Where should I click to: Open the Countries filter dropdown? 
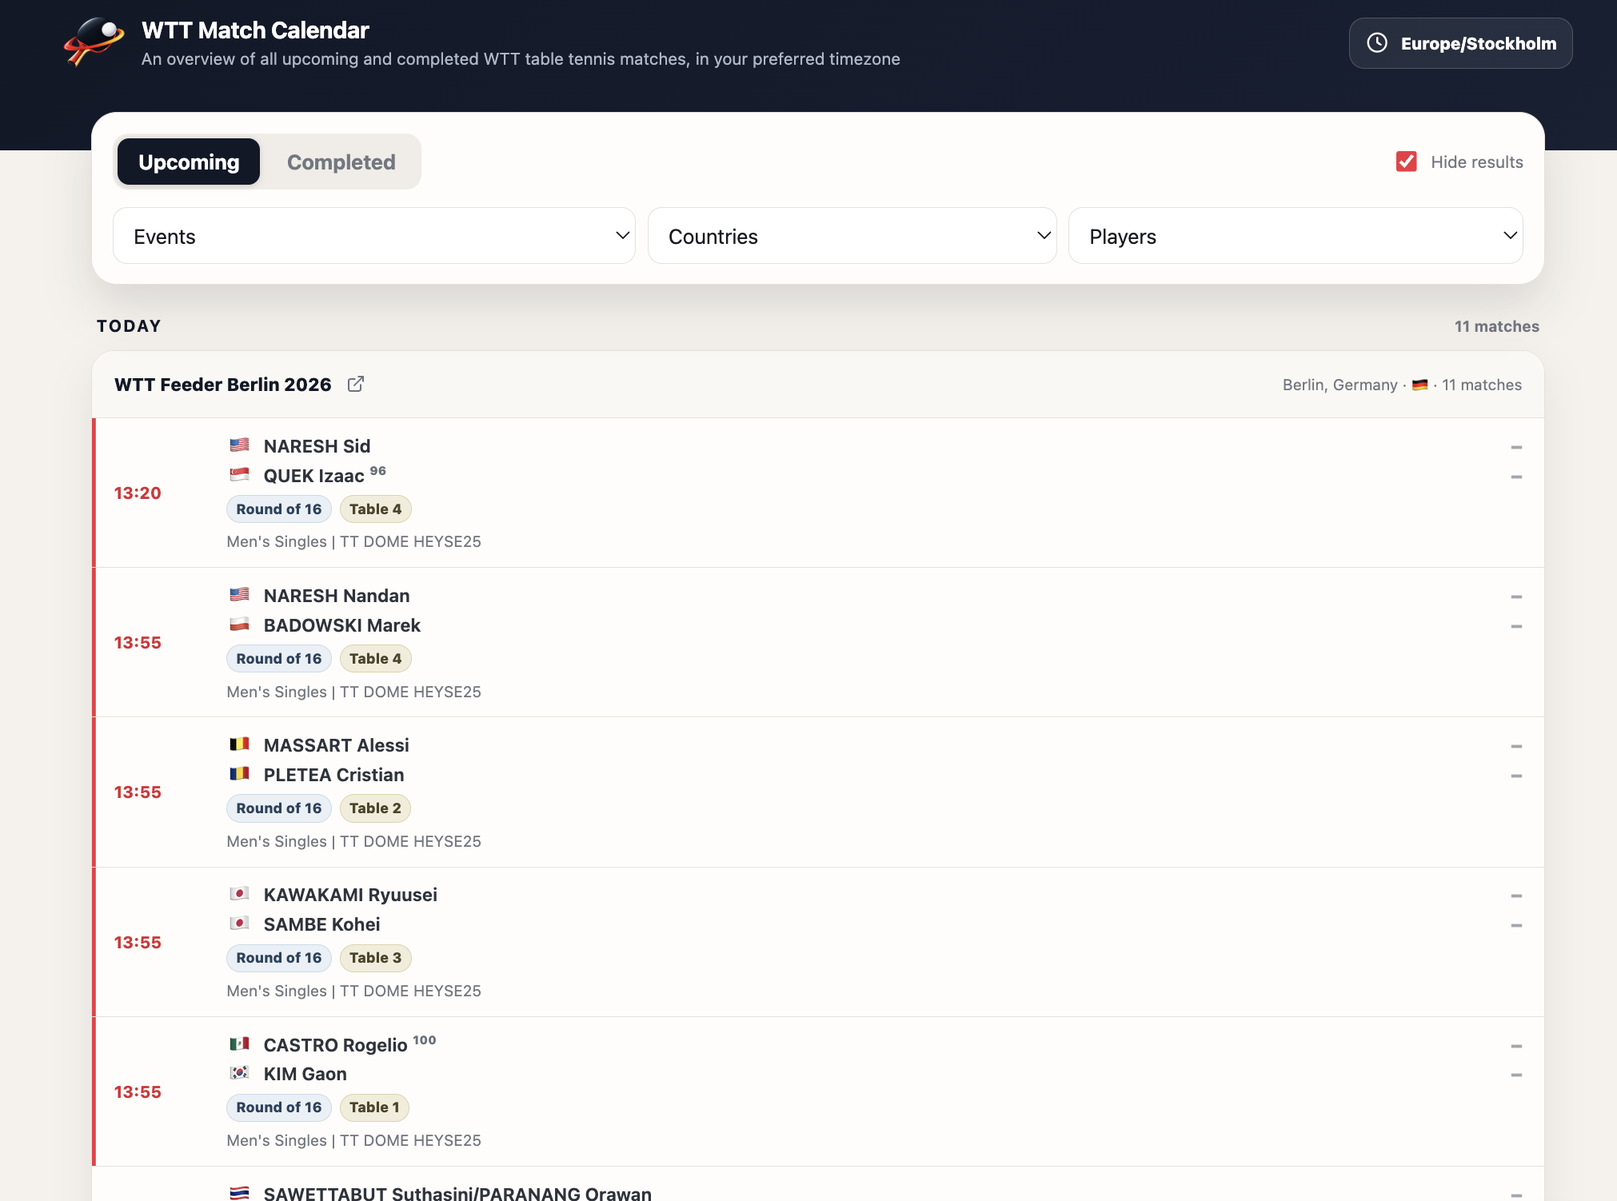tap(852, 236)
